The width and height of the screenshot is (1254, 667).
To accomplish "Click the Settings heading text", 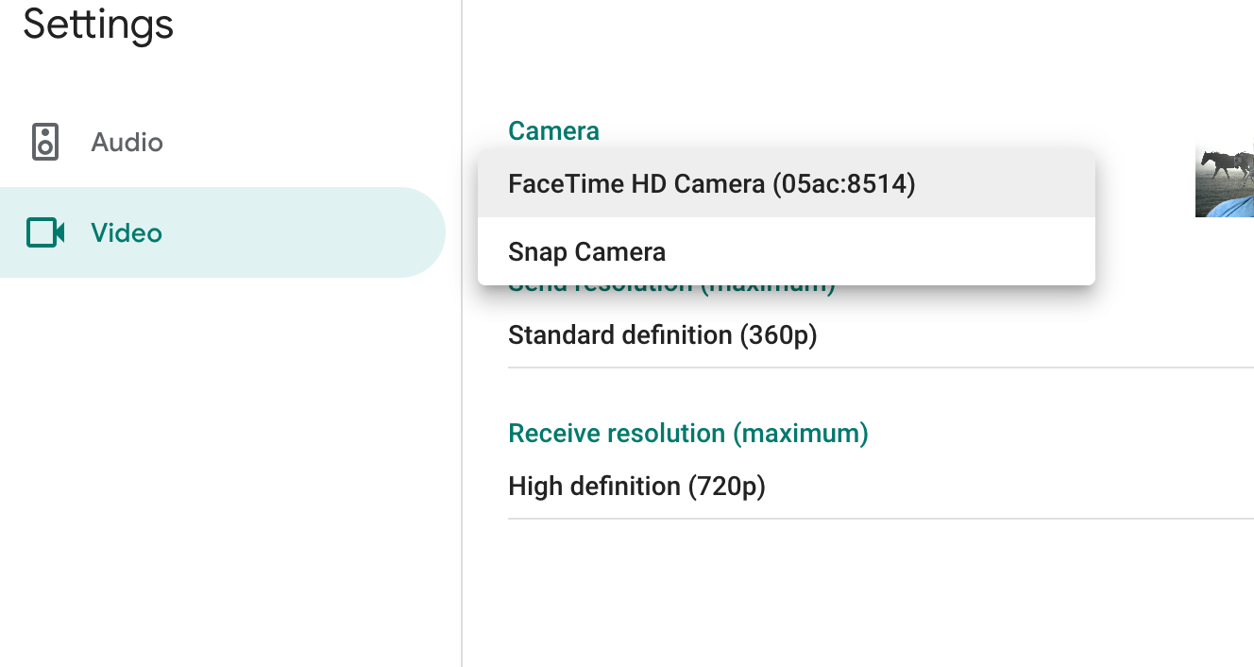I will [98, 25].
